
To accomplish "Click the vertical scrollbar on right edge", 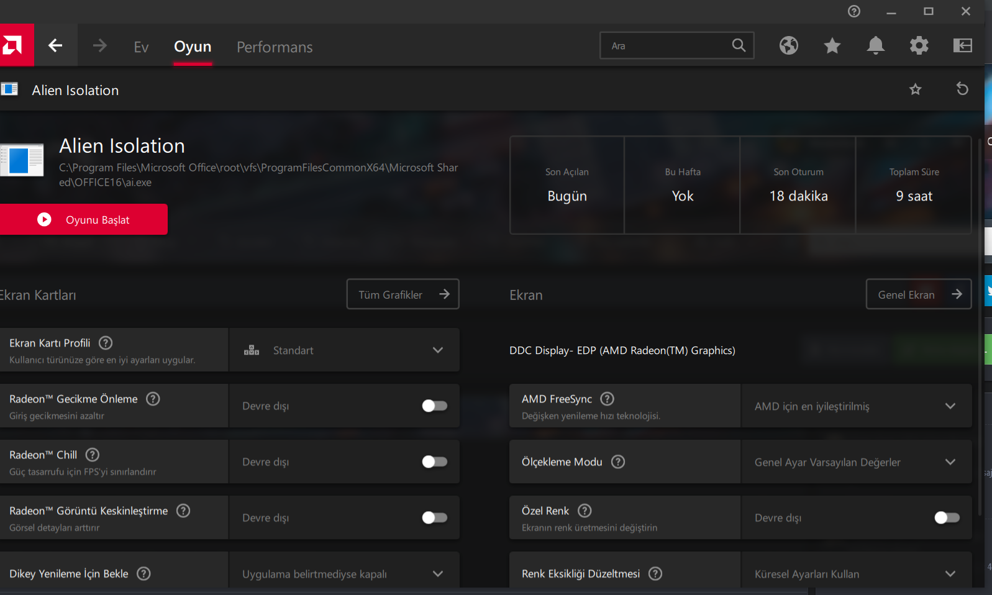I will point(981,326).
